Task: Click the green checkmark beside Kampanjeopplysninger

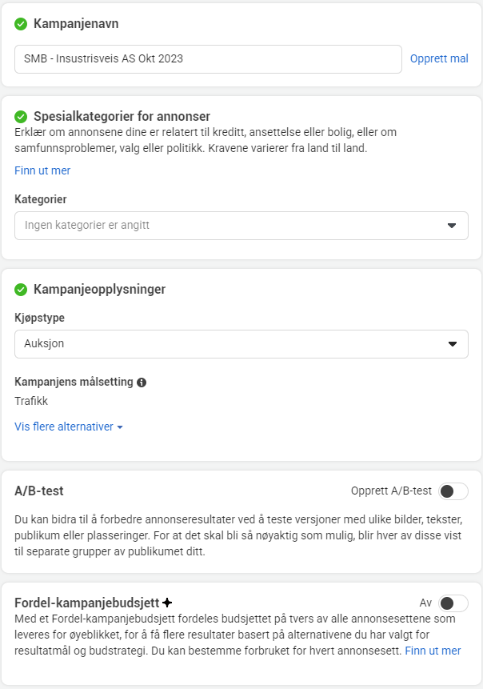Action: (21, 290)
